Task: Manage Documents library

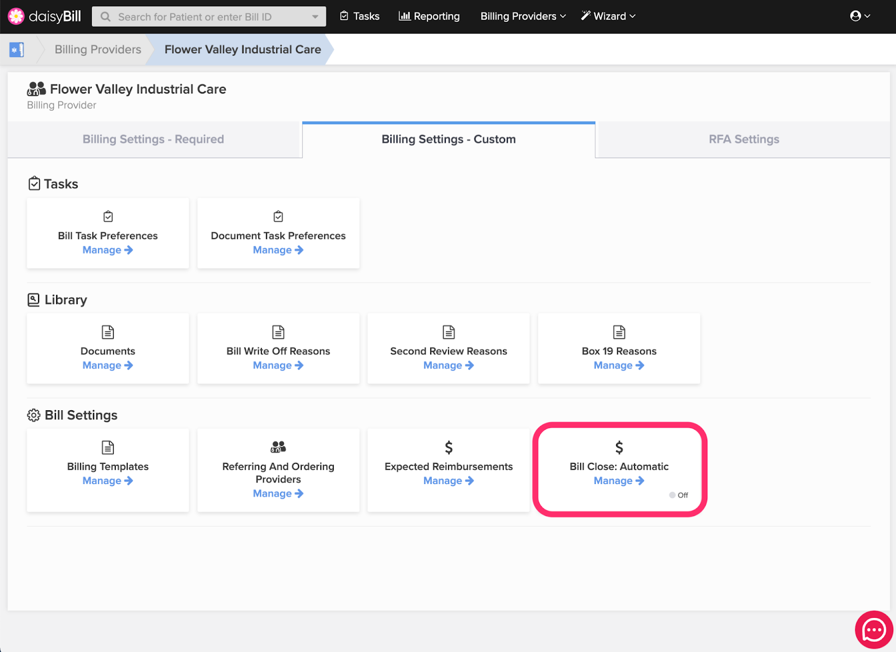Action: click(108, 365)
